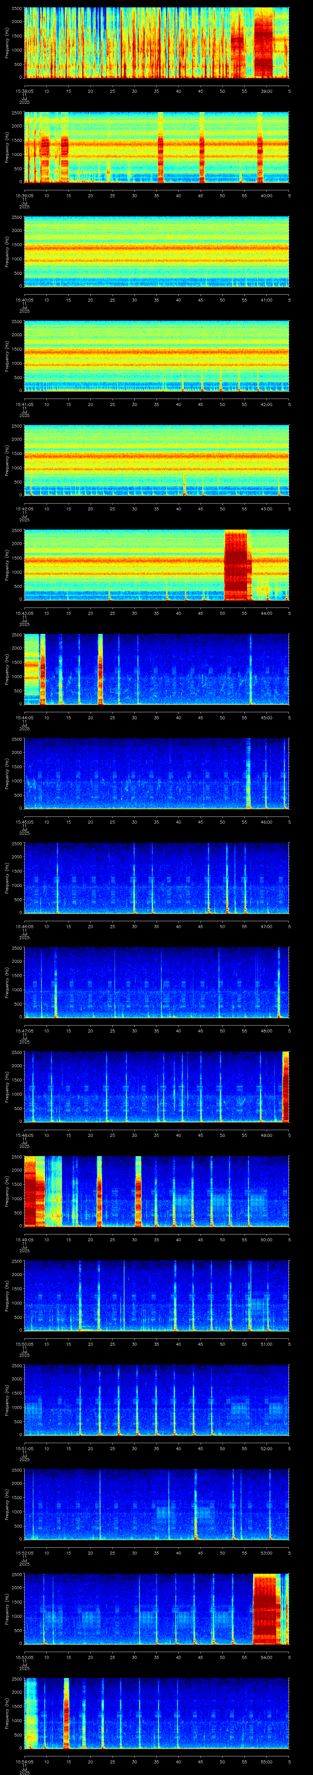Select the 15:39:05 timestamp label
Image resolution: width=313 pixels, height=1775 pixels.
(x=24, y=196)
